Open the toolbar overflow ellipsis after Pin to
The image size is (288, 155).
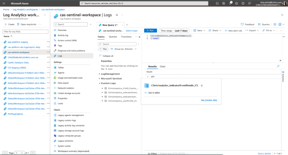281,30
